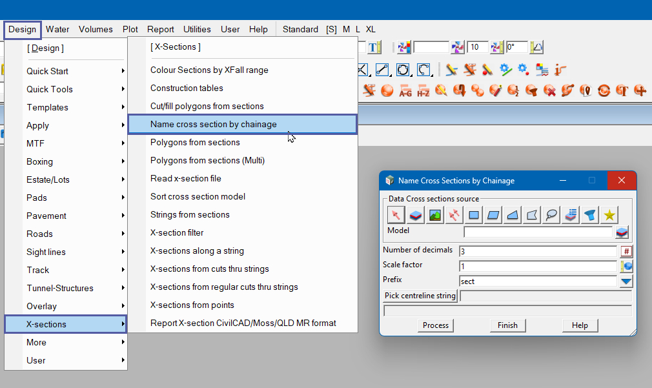Click the funnel filter source icon

click(x=589, y=215)
